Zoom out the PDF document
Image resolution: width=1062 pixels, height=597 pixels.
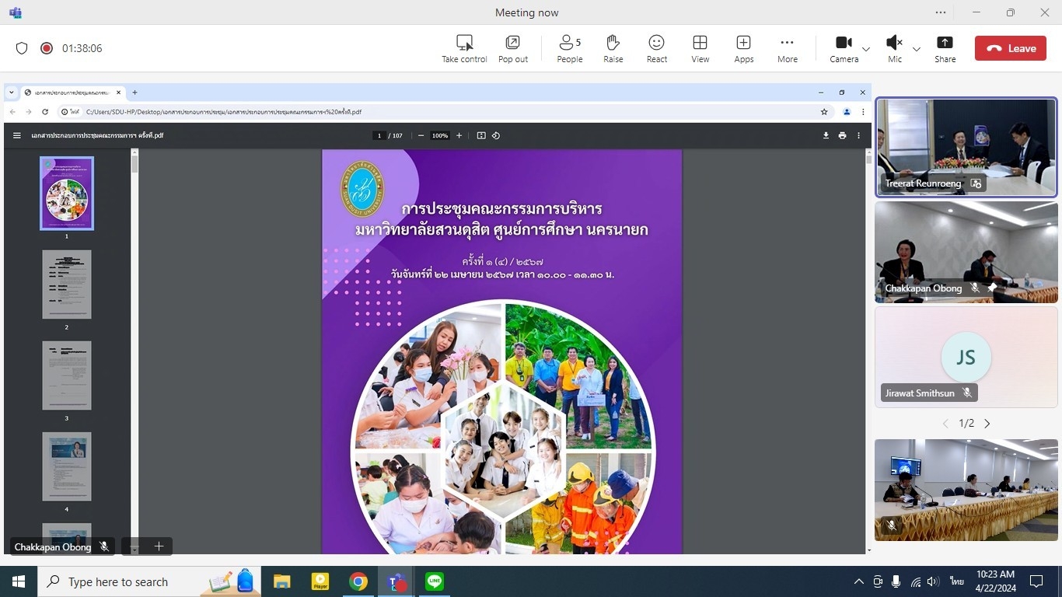421,135
